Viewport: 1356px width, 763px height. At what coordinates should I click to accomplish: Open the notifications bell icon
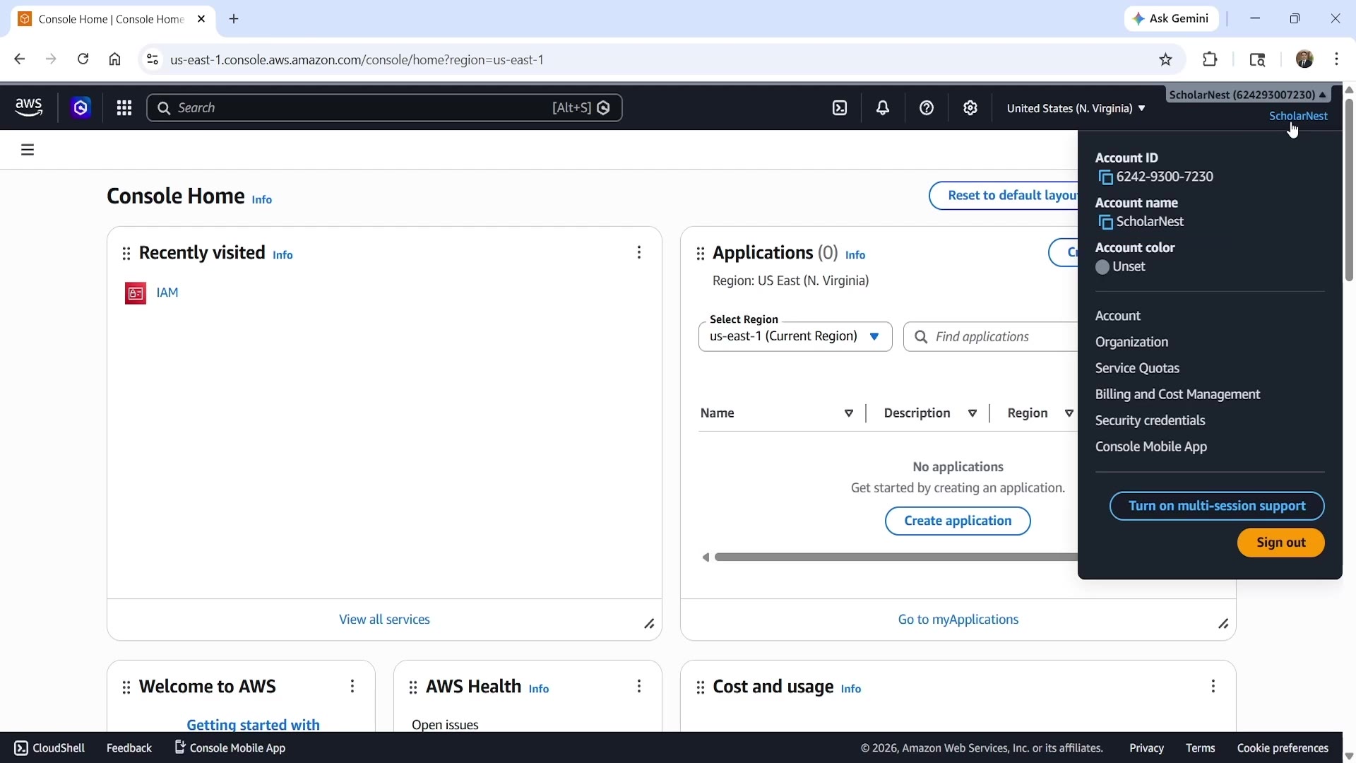[x=883, y=108]
